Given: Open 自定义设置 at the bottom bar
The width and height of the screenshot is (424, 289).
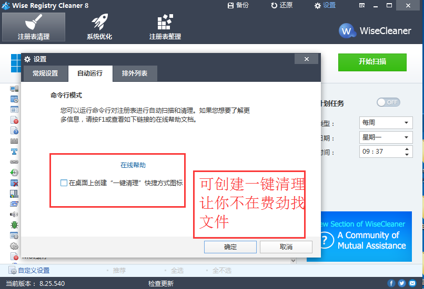Looking at the screenshot, I should coord(29,271).
